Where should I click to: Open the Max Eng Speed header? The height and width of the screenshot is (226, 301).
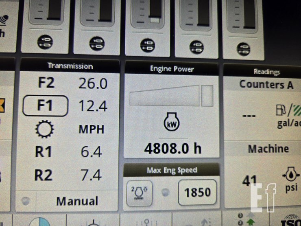(x=172, y=170)
